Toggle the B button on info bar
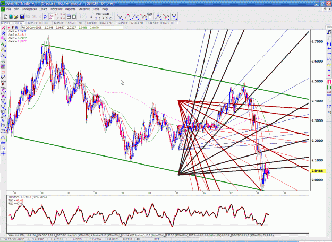The height and width of the screenshot is (242, 332). click(x=16, y=28)
